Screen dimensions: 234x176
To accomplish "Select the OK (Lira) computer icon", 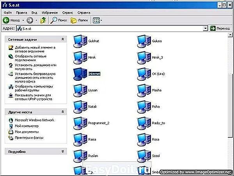I will click(144, 74).
